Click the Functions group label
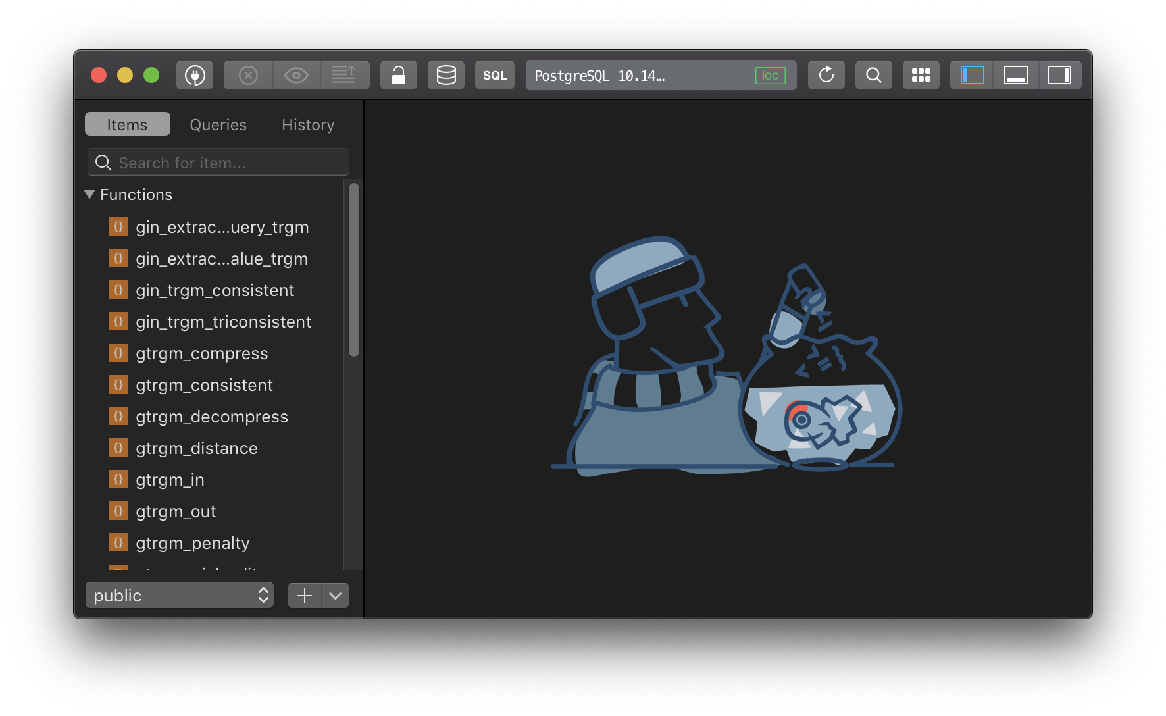The width and height of the screenshot is (1166, 716). 136,195
